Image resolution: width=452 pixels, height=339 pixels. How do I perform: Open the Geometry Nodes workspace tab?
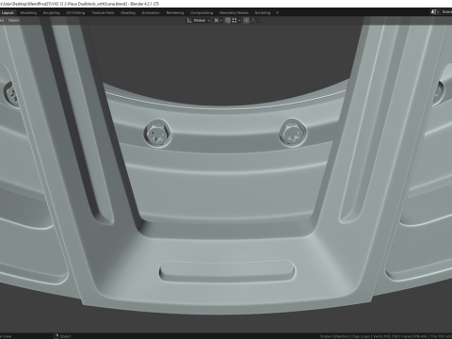pos(234,13)
